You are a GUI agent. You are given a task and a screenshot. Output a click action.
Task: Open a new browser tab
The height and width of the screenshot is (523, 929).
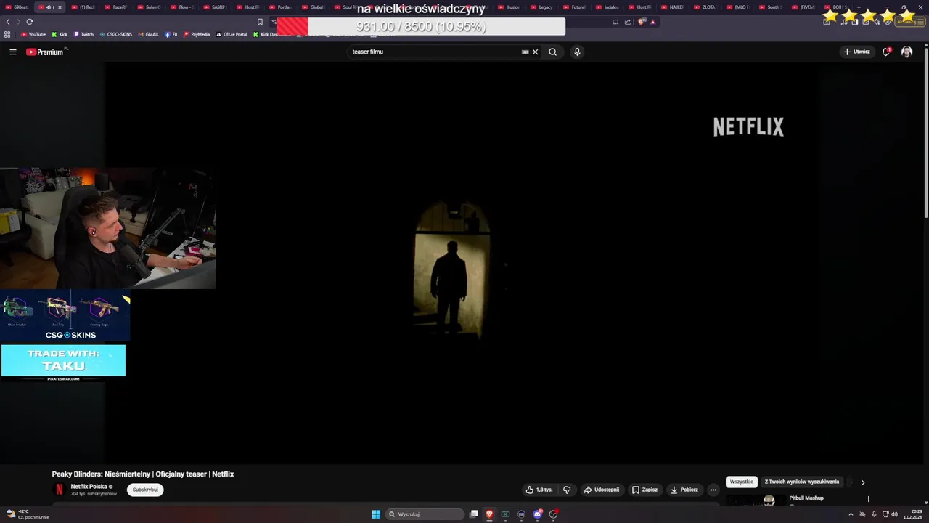click(x=859, y=7)
